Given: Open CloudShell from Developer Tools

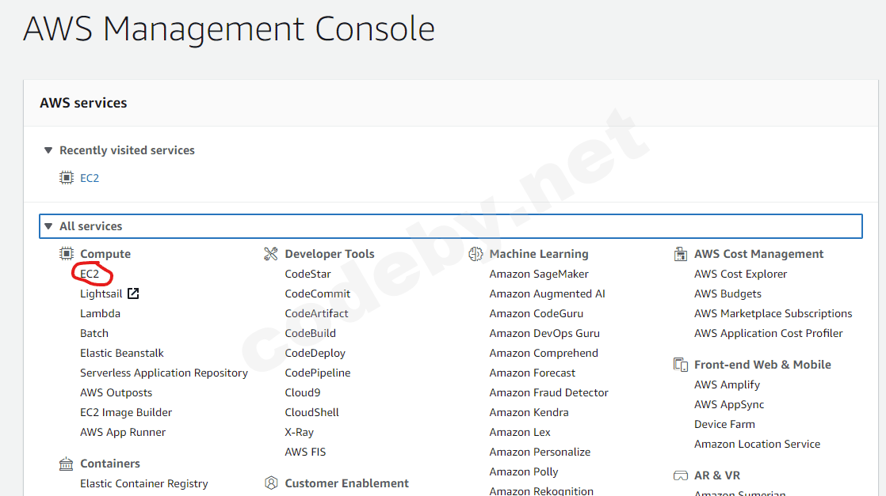Looking at the screenshot, I should pyautogui.click(x=311, y=412).
